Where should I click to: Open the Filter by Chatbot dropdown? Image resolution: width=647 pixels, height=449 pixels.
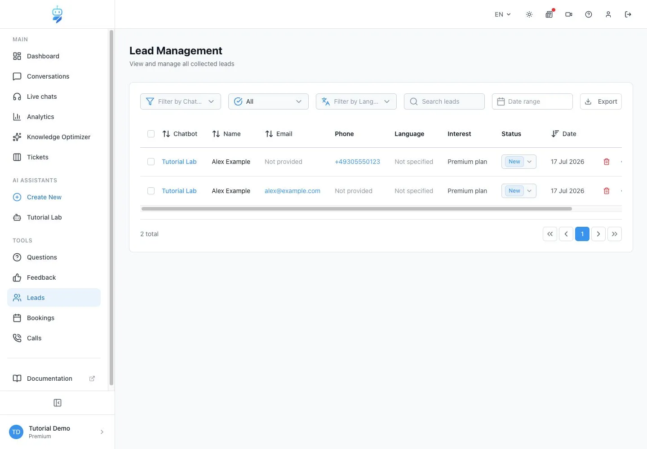click(x=181, y=101)
